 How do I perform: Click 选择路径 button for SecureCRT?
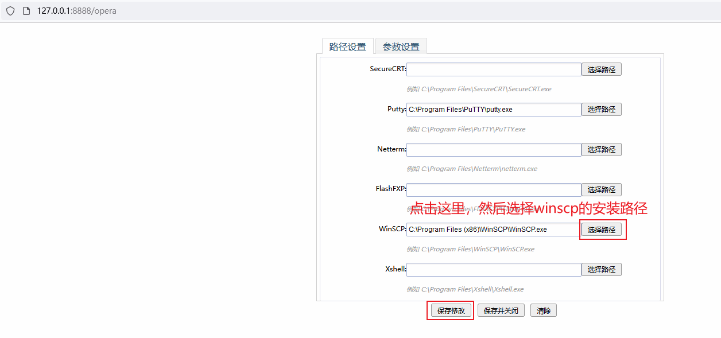[601, 69]
